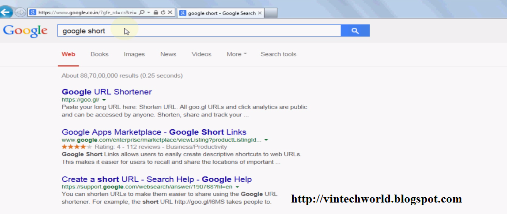Click the Stop loading X icon
507x214 pixels.
170,13
